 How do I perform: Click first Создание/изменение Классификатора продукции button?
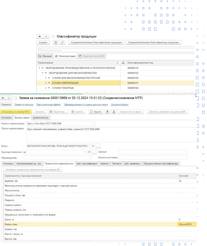96,42
